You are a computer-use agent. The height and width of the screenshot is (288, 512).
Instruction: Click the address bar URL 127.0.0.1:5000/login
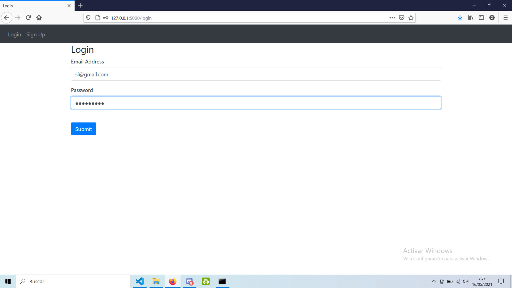click(131, 18)
